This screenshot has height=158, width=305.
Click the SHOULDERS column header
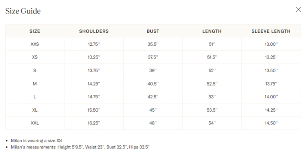tap(94, 31)
